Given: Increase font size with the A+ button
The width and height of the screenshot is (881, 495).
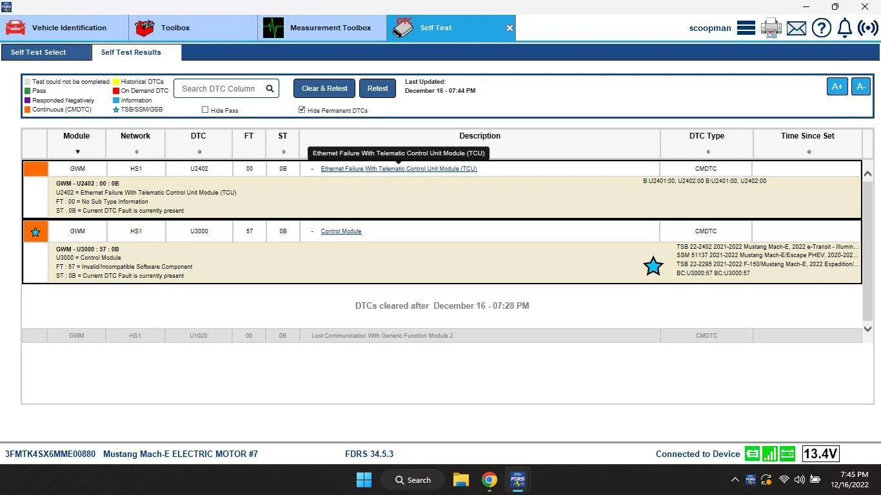Looking at the screenshot, I should (837, 86).
